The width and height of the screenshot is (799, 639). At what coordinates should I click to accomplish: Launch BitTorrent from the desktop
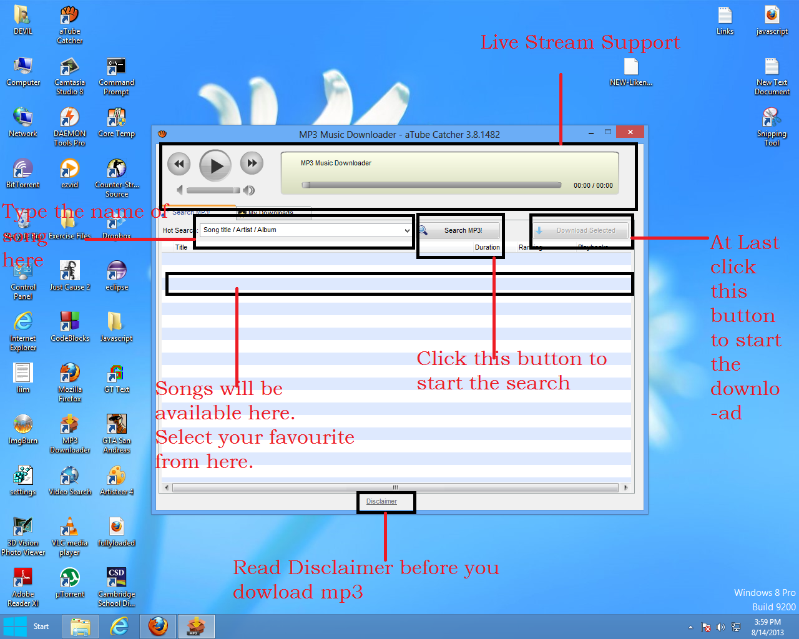(22, 168)
